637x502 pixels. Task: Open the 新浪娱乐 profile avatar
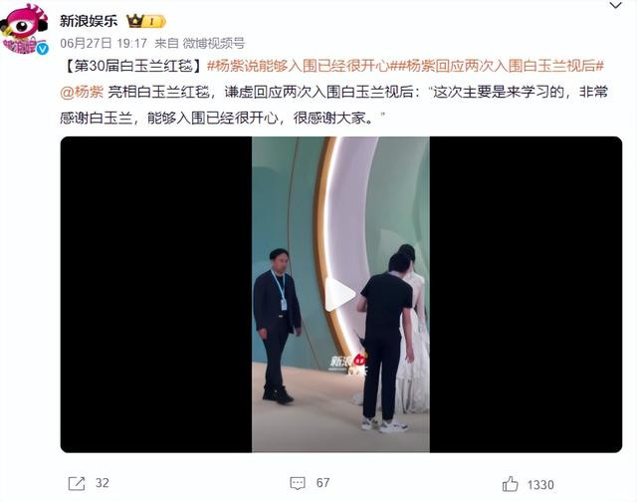24,29
